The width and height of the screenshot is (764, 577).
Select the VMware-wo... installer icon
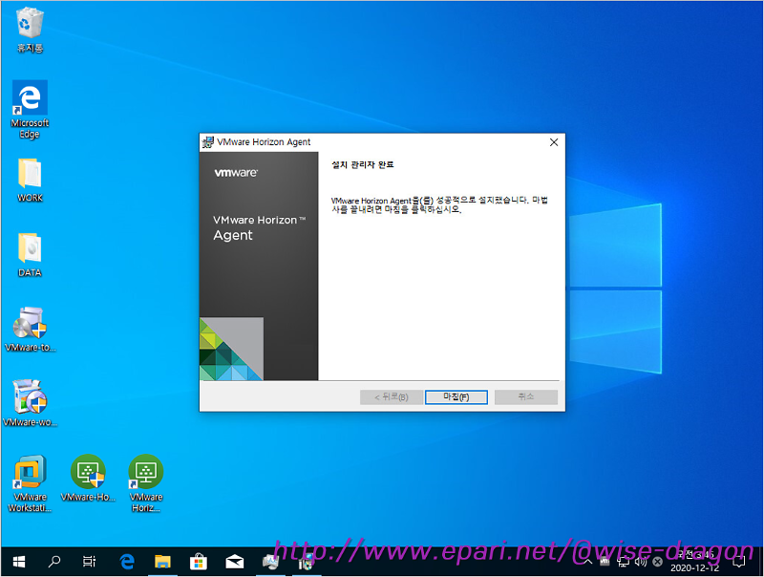pyautogui.click(x=30, y=403)
